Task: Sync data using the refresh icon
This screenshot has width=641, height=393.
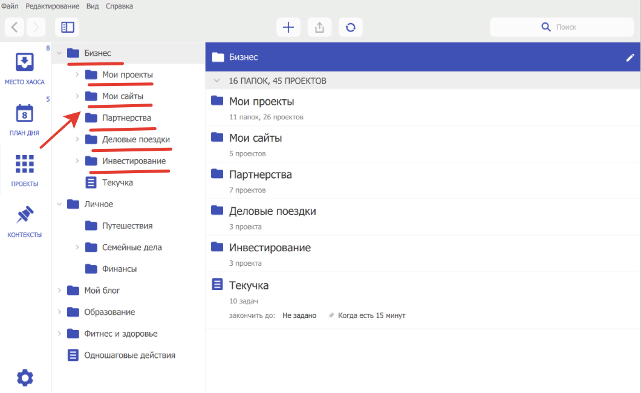Action: (350, 27)
